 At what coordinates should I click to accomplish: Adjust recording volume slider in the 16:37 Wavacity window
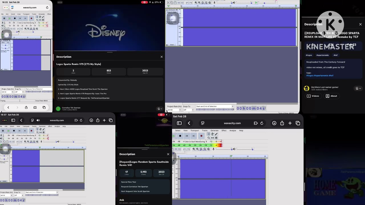(x=50, y=142)
